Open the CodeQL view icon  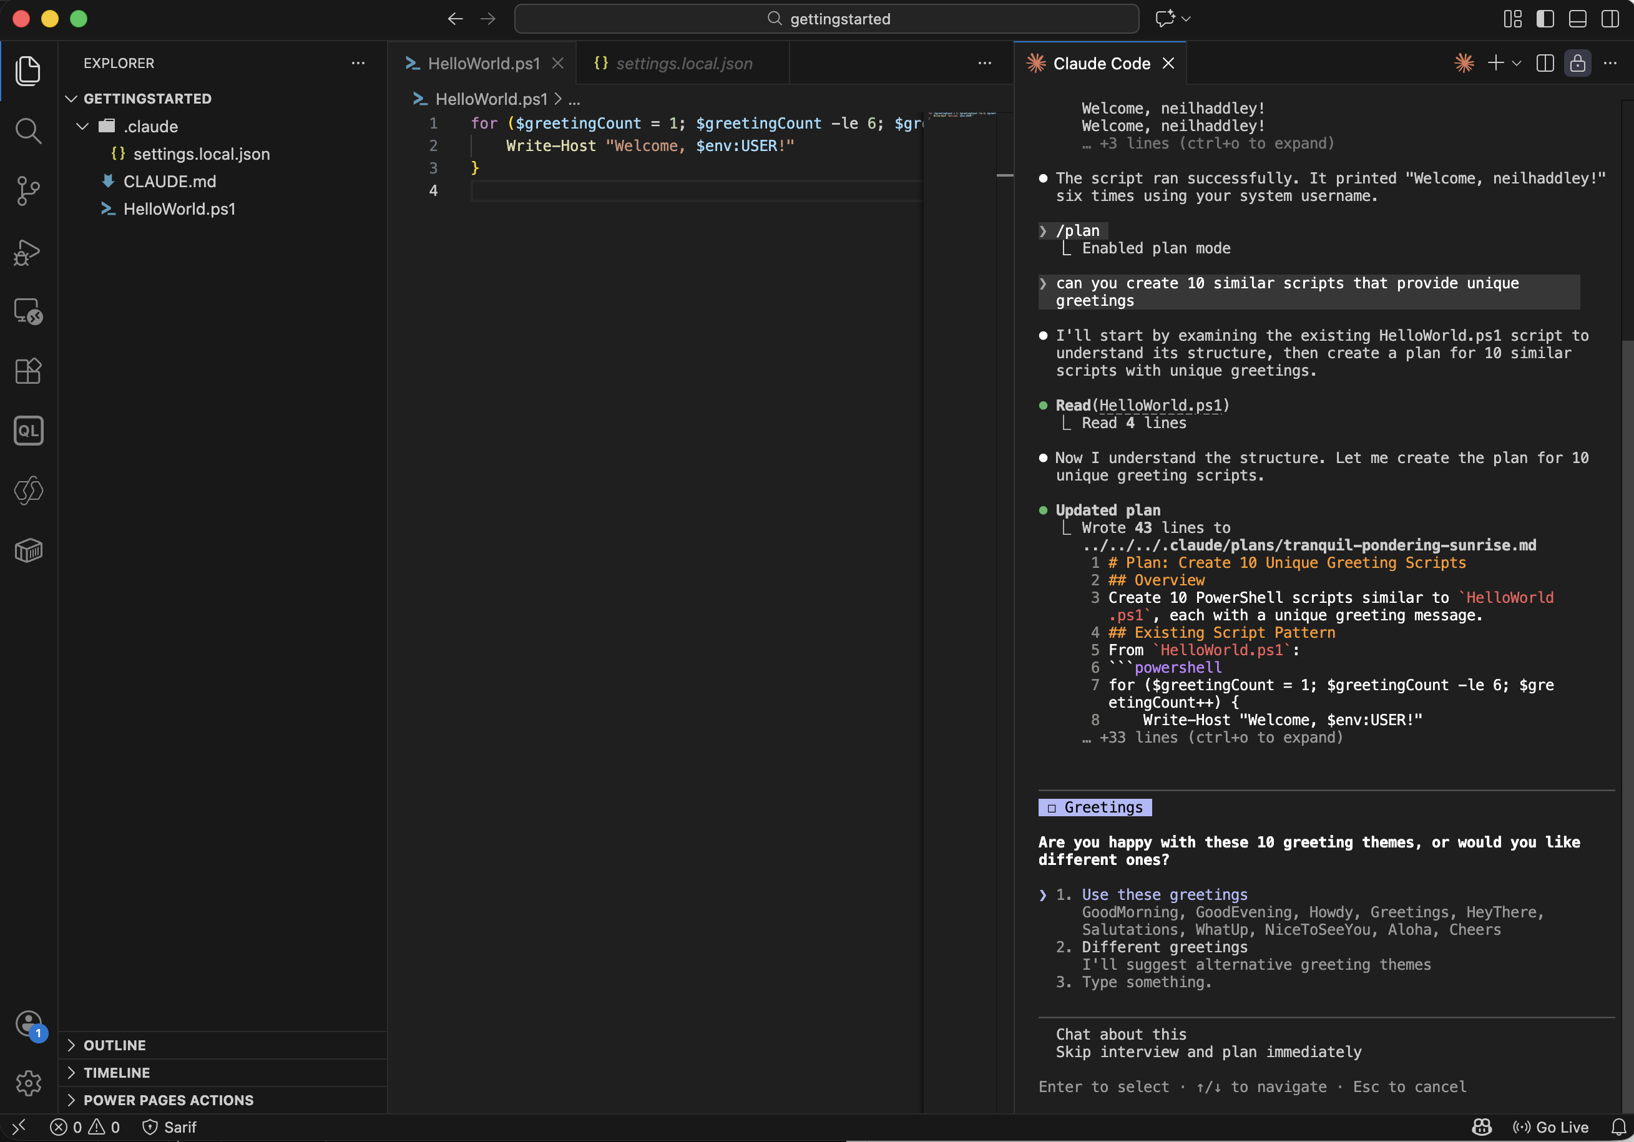pyautogui.click(x=27, y=431)
